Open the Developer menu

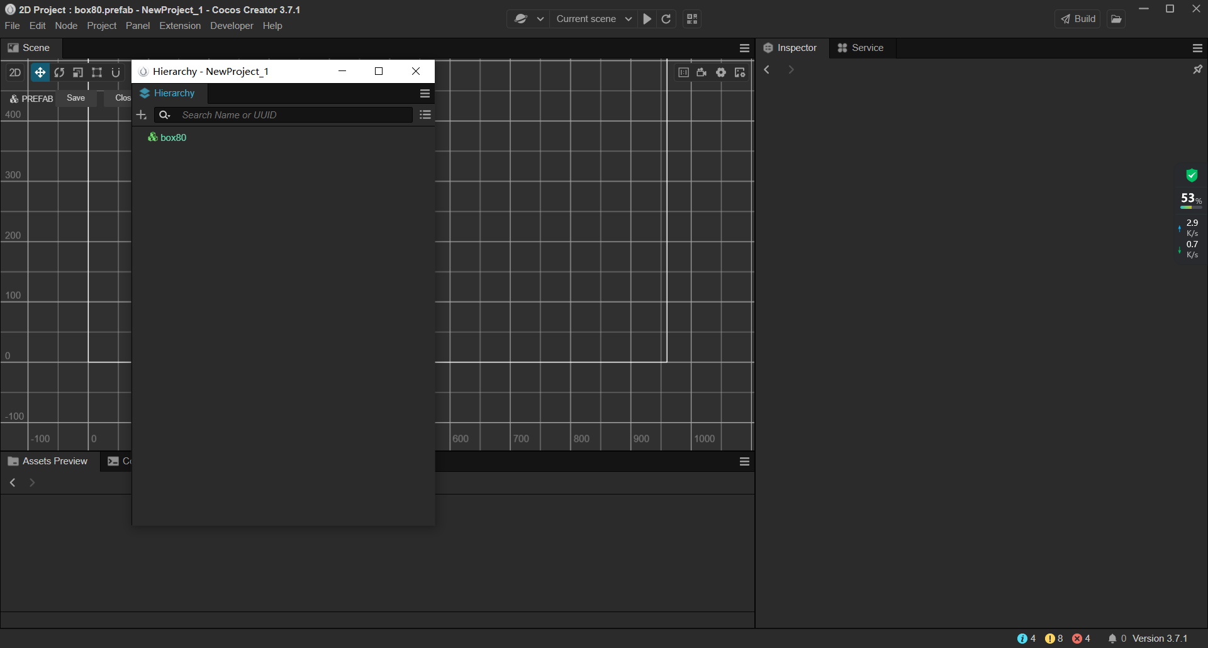232,26
